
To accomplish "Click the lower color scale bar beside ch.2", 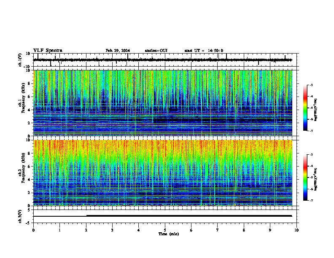I will [305, 177].
